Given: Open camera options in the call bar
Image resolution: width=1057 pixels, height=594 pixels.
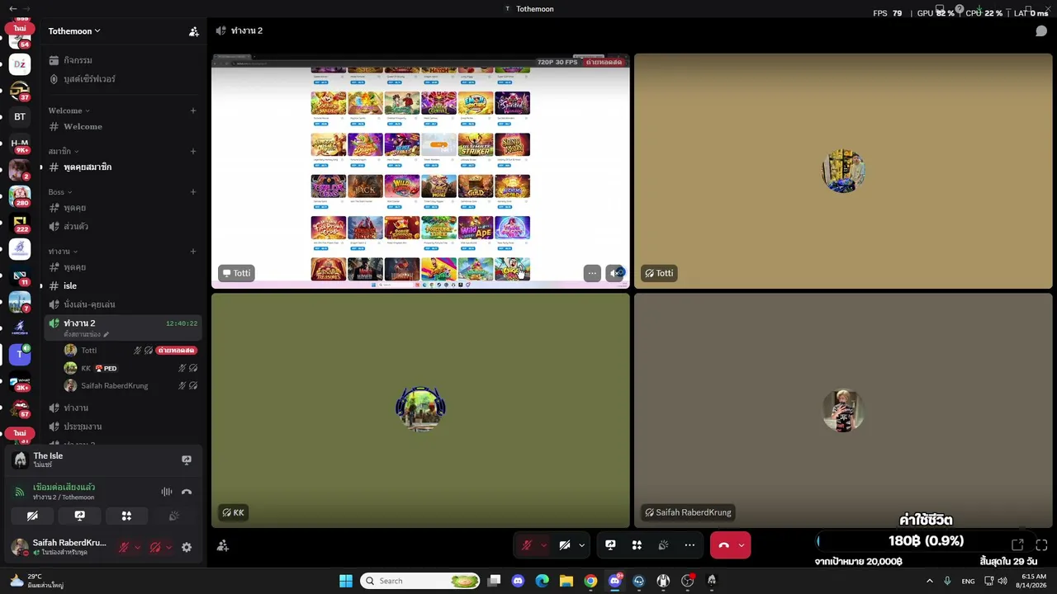Looking at the screenshot, I should pos(582,545).
